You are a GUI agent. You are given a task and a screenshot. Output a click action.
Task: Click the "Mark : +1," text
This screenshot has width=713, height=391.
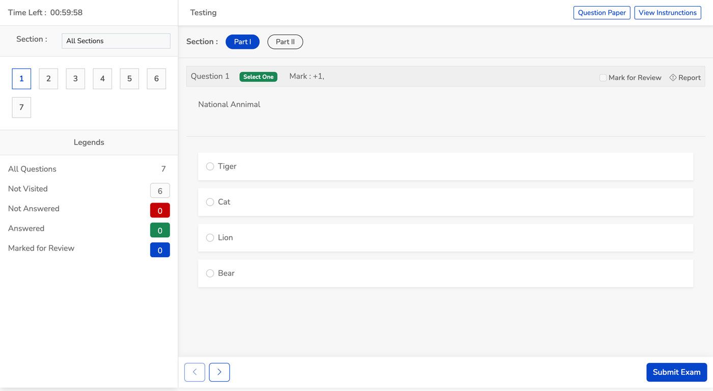click(307, 76)
